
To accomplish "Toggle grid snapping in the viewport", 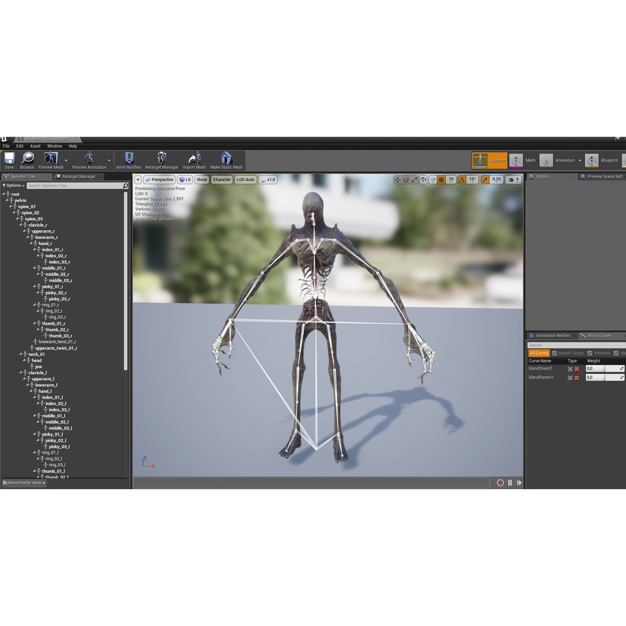I will (441, 180).
